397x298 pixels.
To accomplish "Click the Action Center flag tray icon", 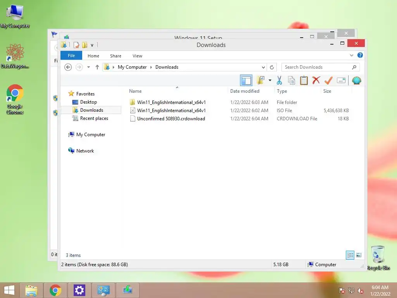I will (342, 291).
